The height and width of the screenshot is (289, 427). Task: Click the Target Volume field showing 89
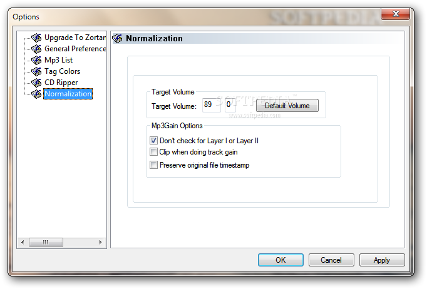click(212, 105)
